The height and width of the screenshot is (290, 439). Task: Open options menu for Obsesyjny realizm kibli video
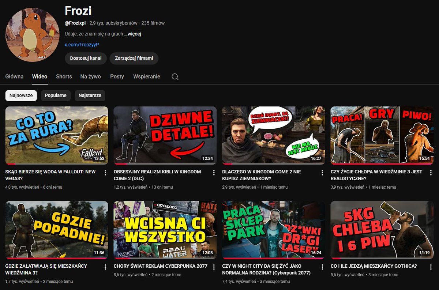click(214, 173)
